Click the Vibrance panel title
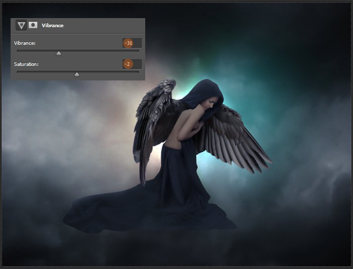353x269 pixels. click(52, 25)
